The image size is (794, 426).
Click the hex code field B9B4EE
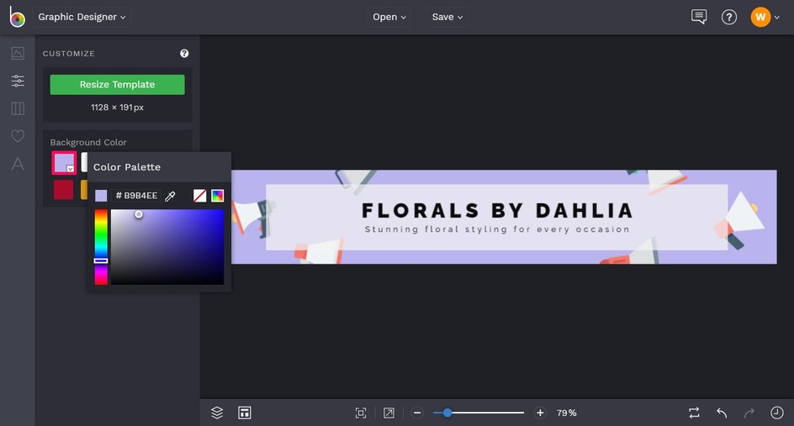pyautogui.click(x=136, y=195)
